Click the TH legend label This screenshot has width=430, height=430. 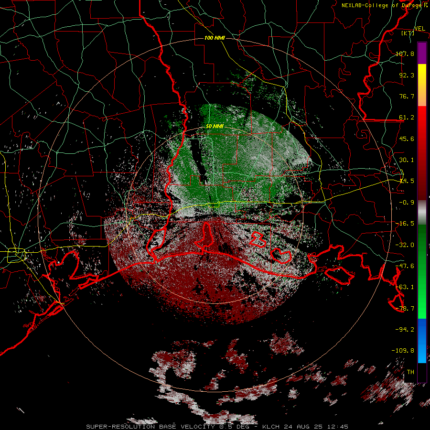click(x=410, y=372)
